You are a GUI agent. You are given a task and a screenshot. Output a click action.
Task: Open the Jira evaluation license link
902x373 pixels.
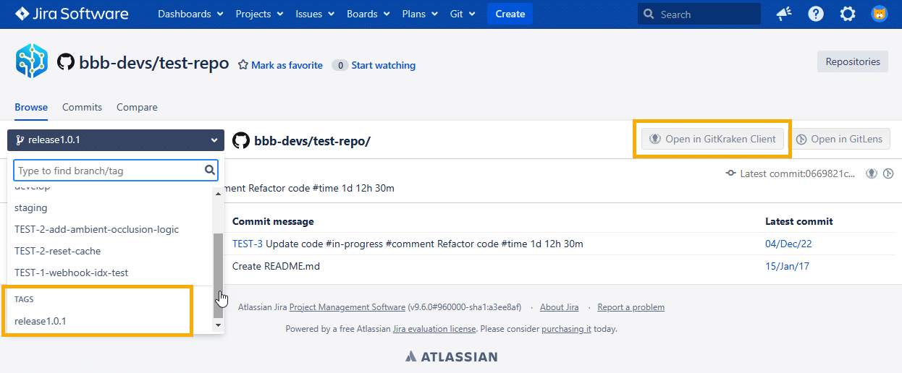(x=434, y=329)
